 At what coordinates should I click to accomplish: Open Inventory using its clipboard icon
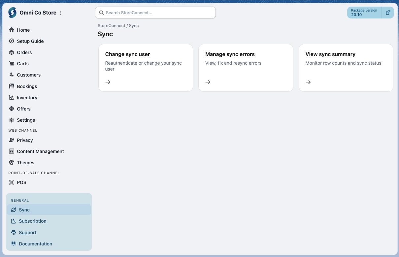click(x=11, y=97)
